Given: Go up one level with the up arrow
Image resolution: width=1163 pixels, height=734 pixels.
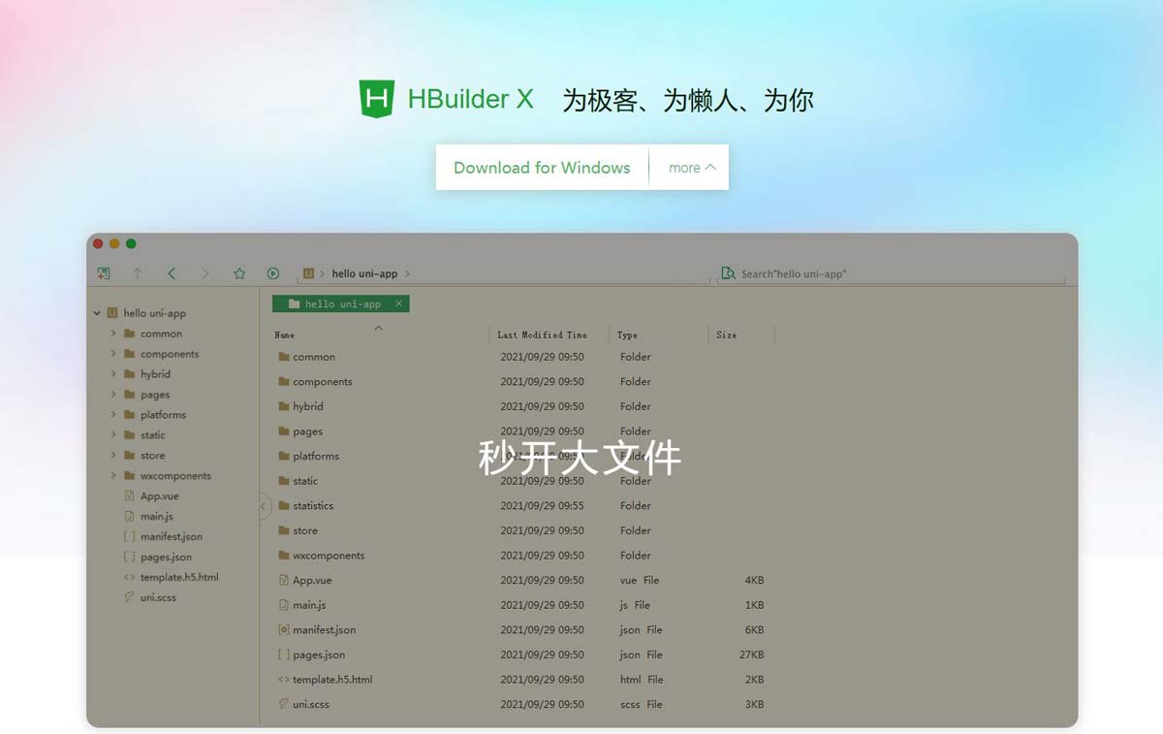Looking at the screenshot, I should pos(138,273).
